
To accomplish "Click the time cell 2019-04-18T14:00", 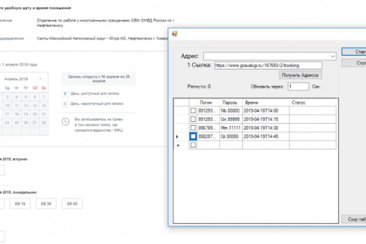I will coord(266,111).
